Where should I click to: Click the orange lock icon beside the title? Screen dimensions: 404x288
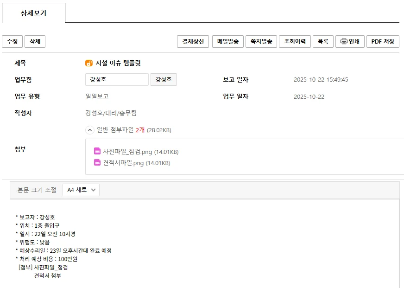[x=88, y=63]
